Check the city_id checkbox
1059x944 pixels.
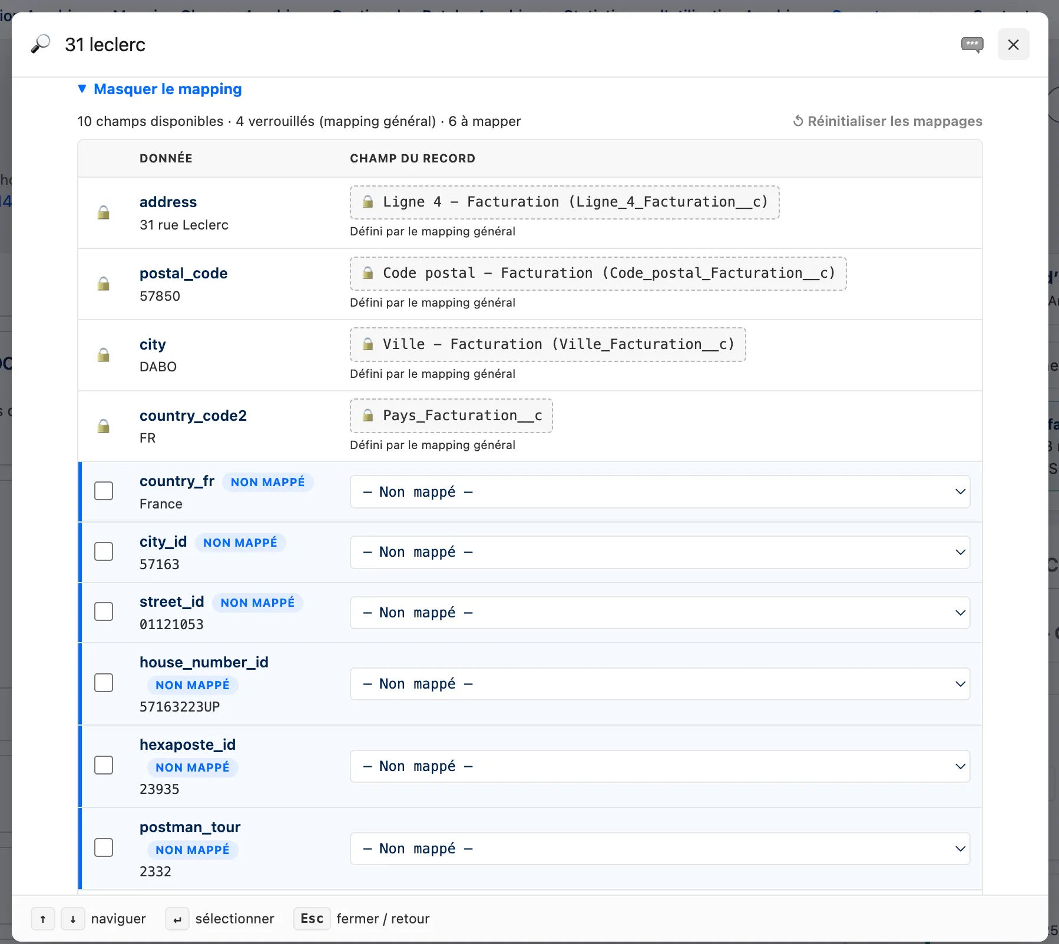click(104, 551)
